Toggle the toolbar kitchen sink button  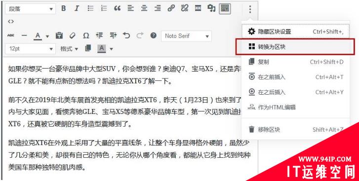(x=225, y=9)
